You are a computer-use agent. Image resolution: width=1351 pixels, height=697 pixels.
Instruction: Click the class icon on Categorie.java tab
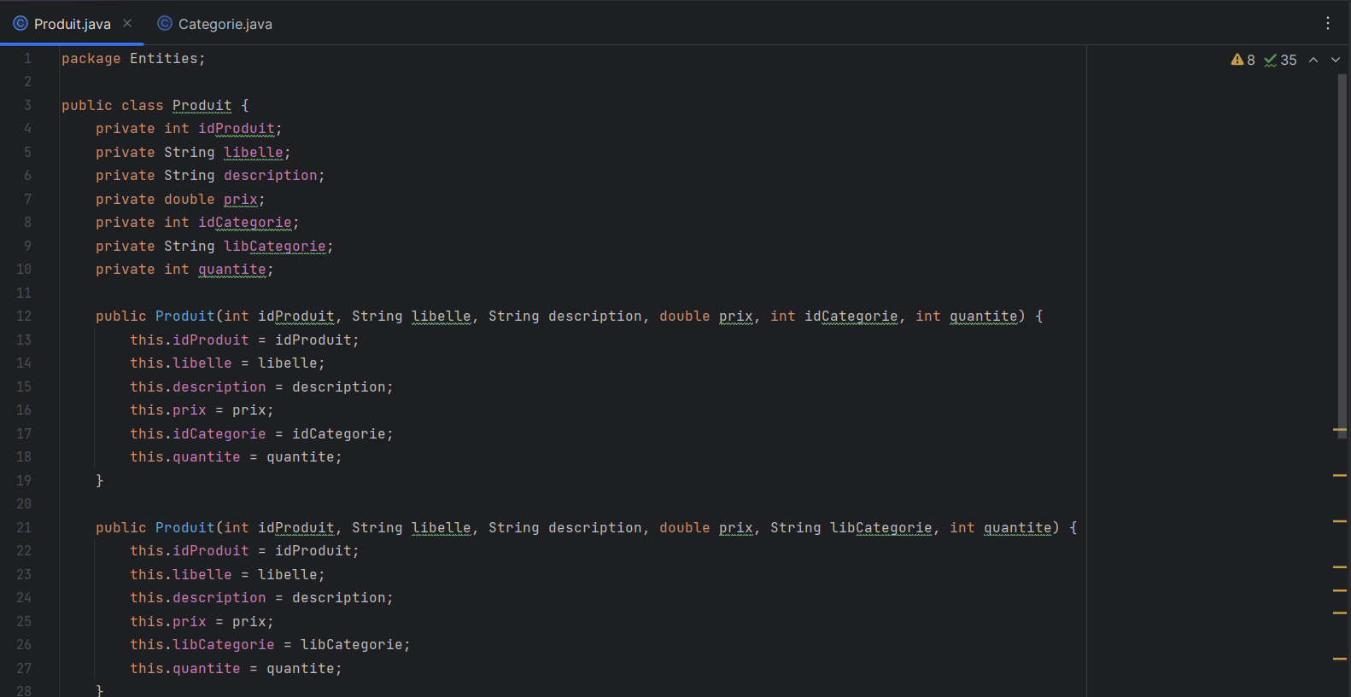(165, 24)
